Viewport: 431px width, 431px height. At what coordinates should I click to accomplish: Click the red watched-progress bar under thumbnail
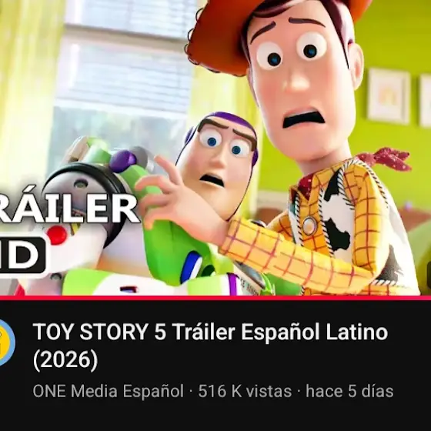click(x=215, y=298)
